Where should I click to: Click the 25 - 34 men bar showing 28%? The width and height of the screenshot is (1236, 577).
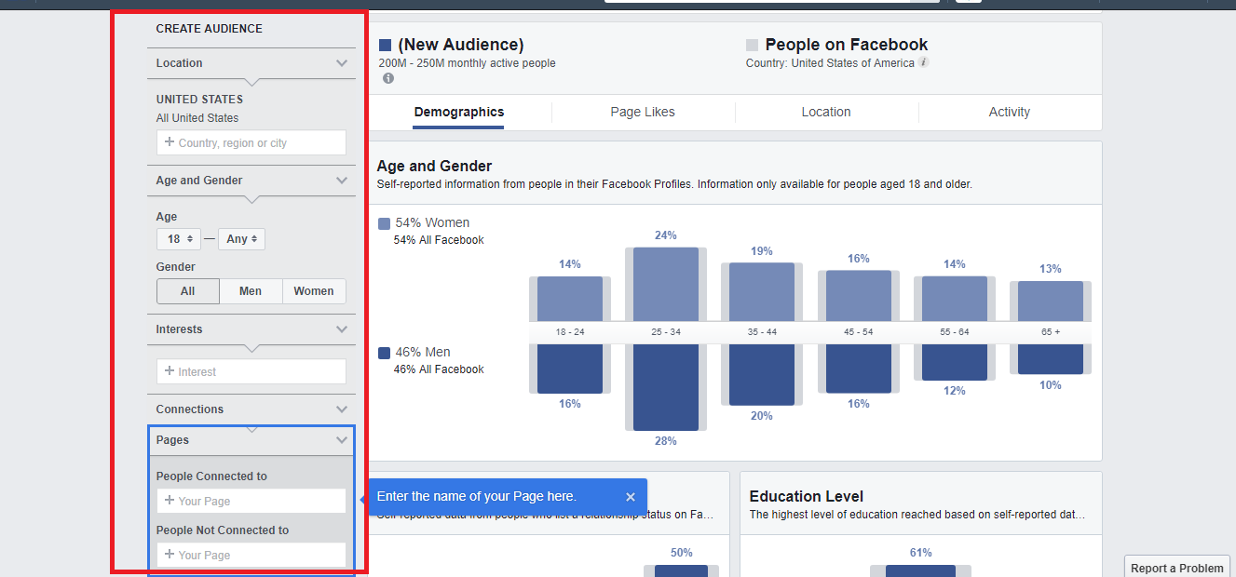pos(666,387)
